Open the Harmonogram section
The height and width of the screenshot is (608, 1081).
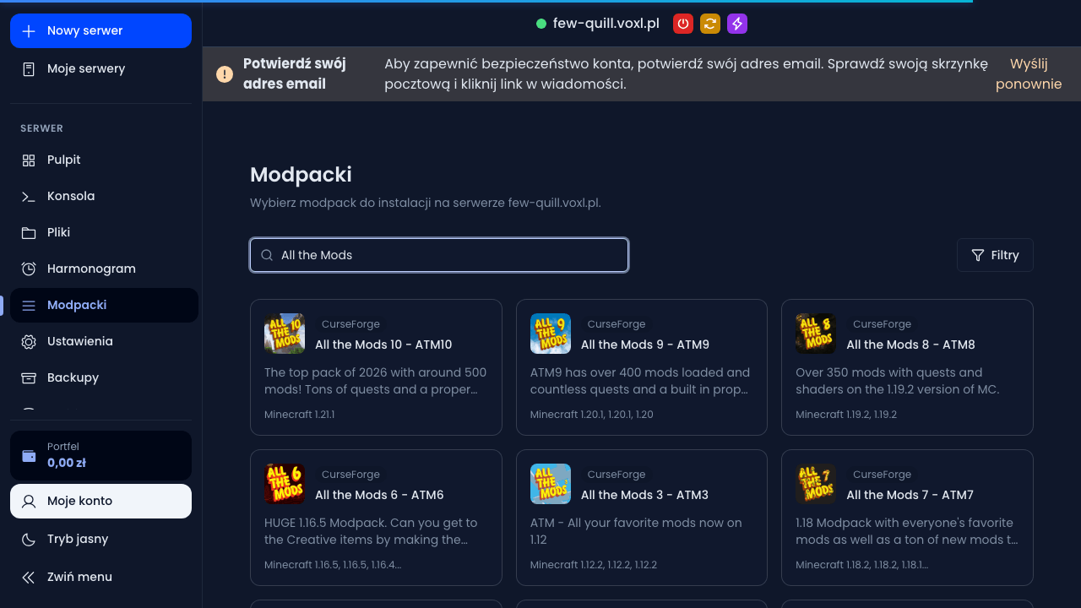click(104, 269)
